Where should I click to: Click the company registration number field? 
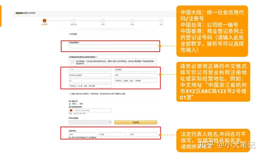(x=113, y=46)
